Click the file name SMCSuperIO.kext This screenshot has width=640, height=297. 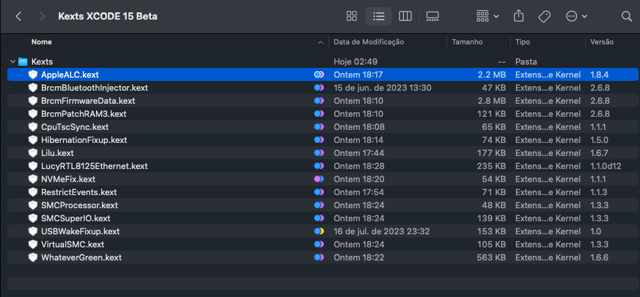click(76, 218)
